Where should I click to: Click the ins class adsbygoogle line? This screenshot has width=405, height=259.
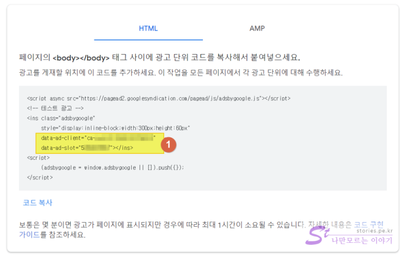coord(61,118)
